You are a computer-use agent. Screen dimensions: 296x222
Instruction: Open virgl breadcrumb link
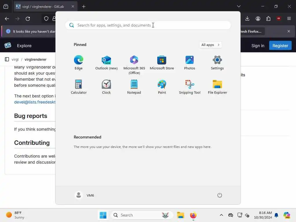click(15, 60)
